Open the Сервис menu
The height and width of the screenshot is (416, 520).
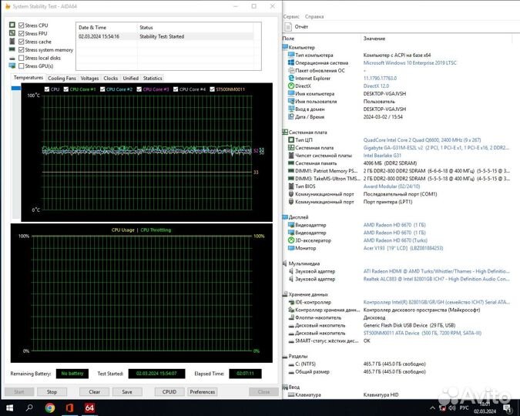click(x=291, y=17)
